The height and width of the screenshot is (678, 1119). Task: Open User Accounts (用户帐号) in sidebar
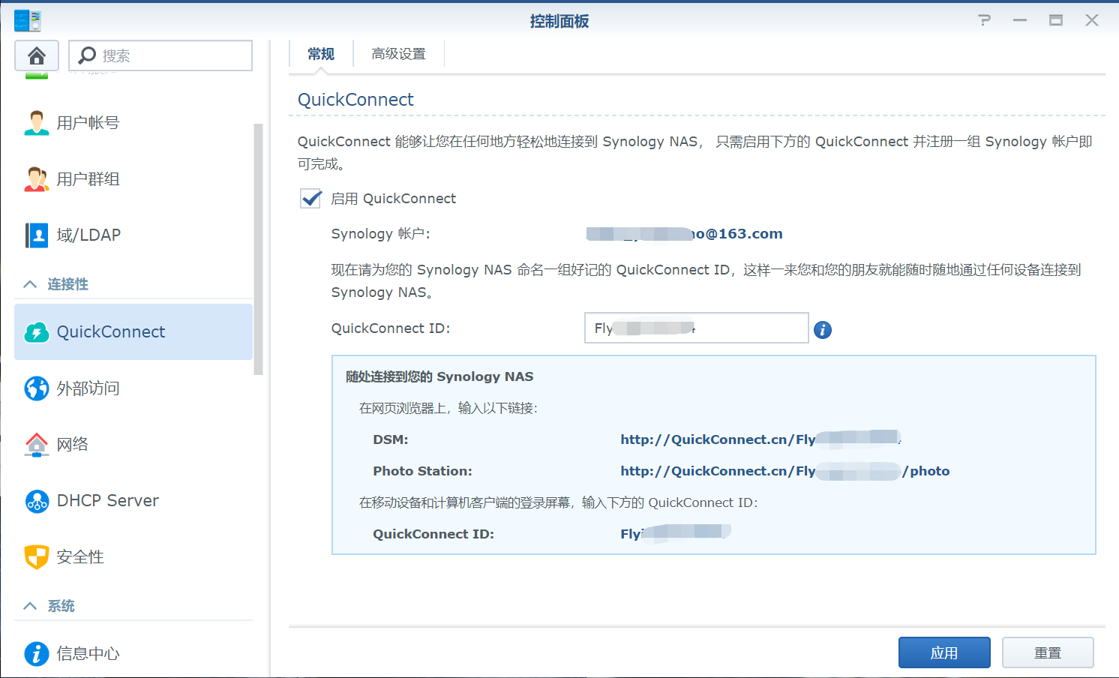point(133,123)
